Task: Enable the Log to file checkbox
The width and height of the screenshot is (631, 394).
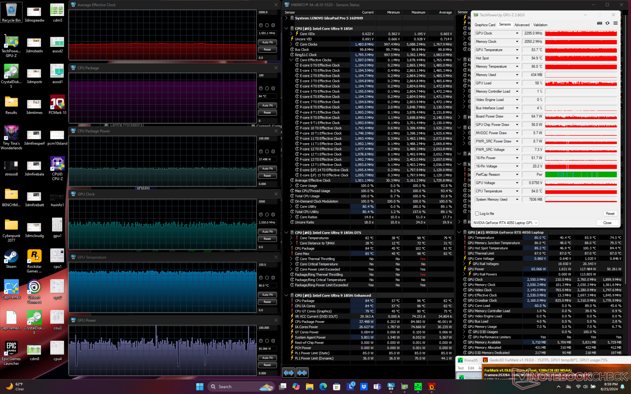Action: point(477,214)
